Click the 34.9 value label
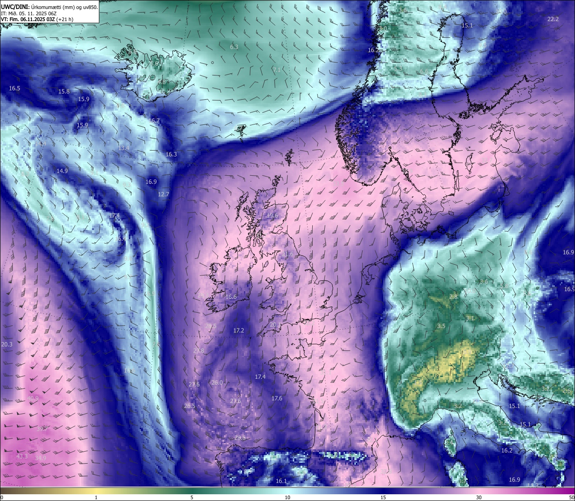Screen dimensions: 575x501 click(x=40, y=458)
